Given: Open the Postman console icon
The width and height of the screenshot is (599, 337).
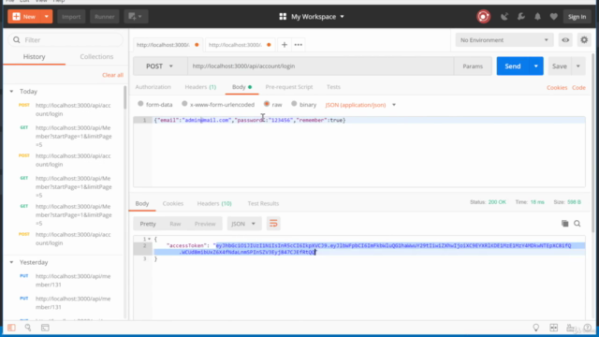Looking at the screenshot, I should [x=45, y=328].
